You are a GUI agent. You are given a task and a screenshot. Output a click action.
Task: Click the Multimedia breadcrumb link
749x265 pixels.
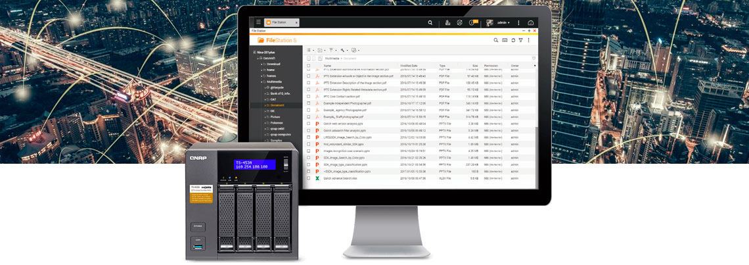332,58
